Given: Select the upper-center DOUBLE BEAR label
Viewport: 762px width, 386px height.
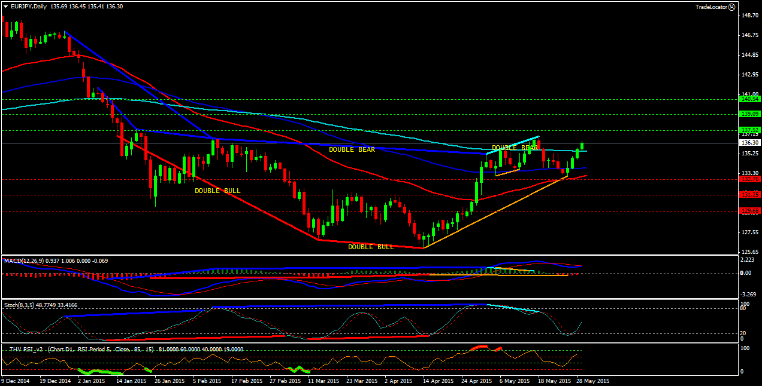Looking at the screenshot, I should (352, 149).
